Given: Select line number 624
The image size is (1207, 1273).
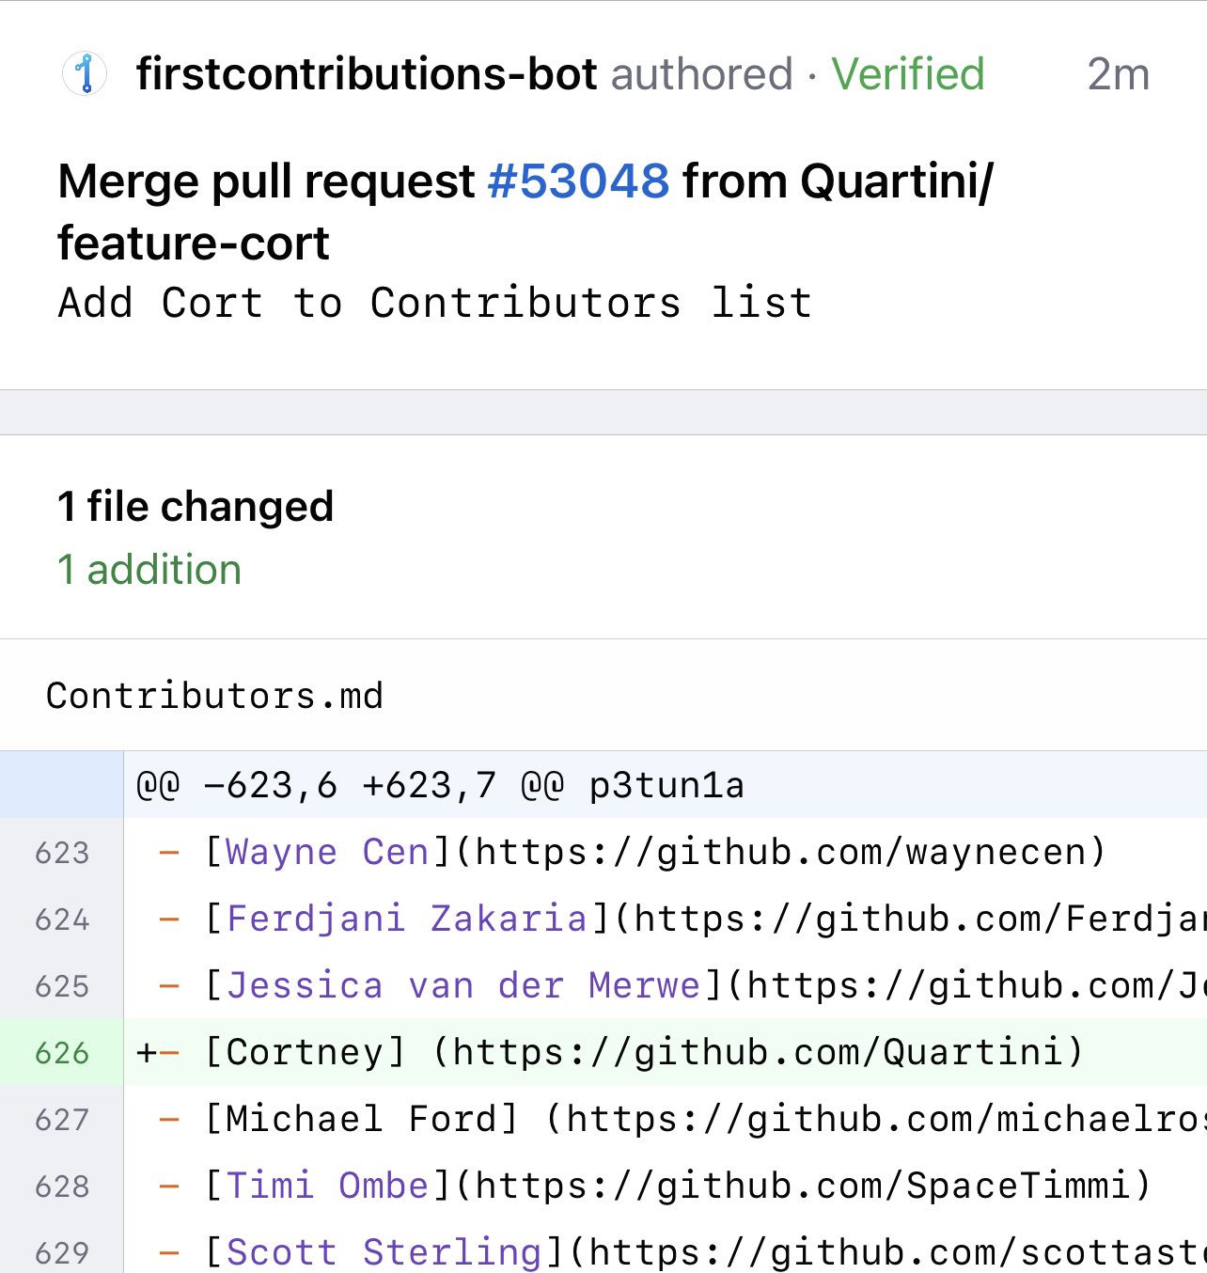Looking at the screenshot, I should click(x=62, y=919).
